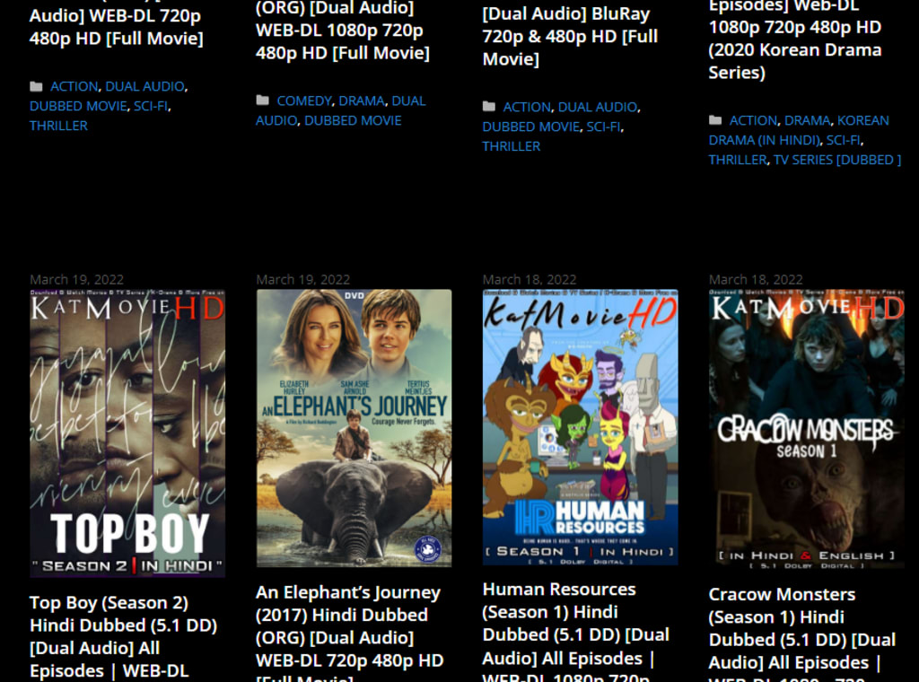Select DUBBED MOVIE under the COMEDY post
Image resolution: width=919 pixels, height=682 pixels.
pyautogui.click(x=353, y=120)
